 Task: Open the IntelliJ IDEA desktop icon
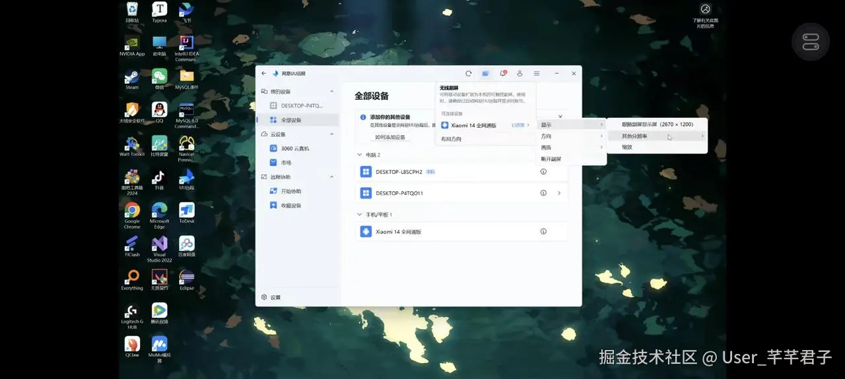coord(187,48)
